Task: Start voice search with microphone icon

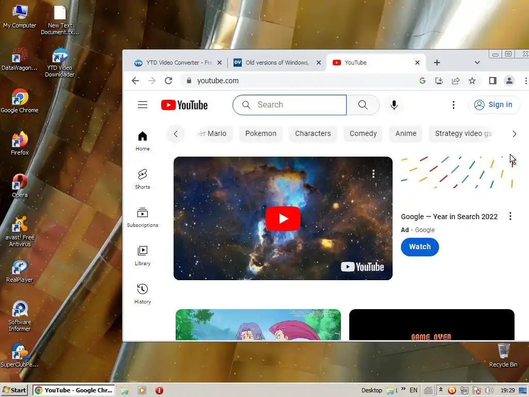Action: click(394, 105)
